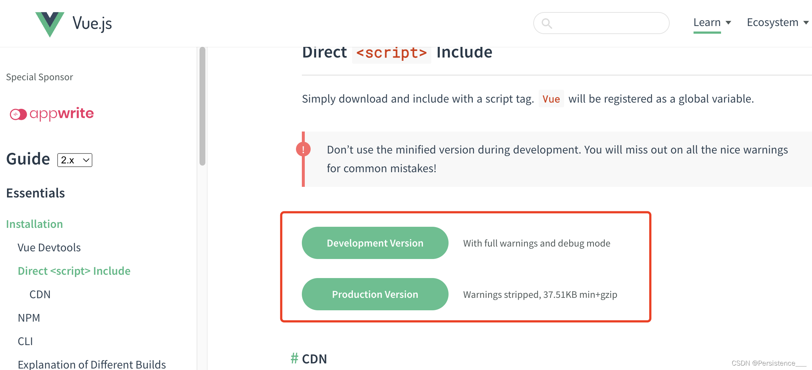The image size is (812, 370).
Task: Focus the search input field
Action: click(x=601, y=23)
